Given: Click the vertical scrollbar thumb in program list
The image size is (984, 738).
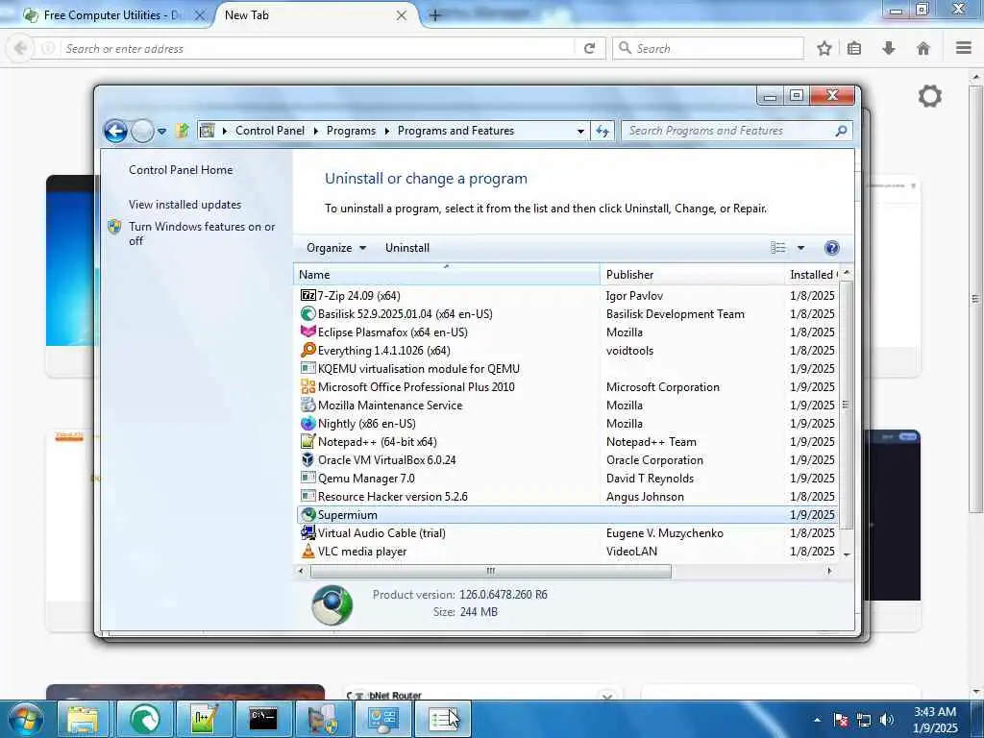Looking at the screenshot, I should 846,405.
